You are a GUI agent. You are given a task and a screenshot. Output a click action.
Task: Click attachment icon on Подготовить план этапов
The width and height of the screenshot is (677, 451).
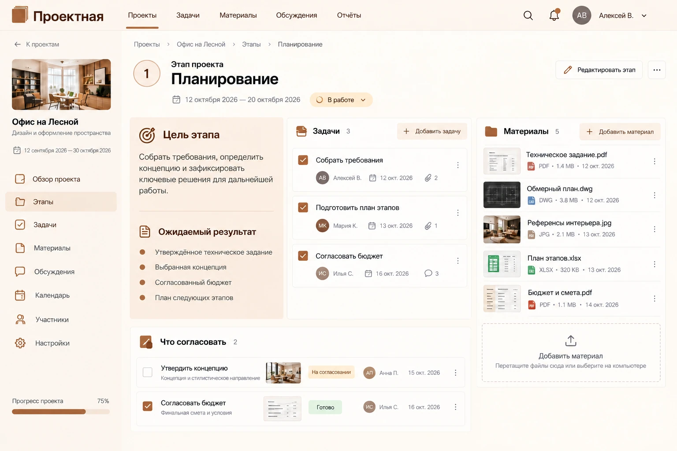[x=428, y=226]
